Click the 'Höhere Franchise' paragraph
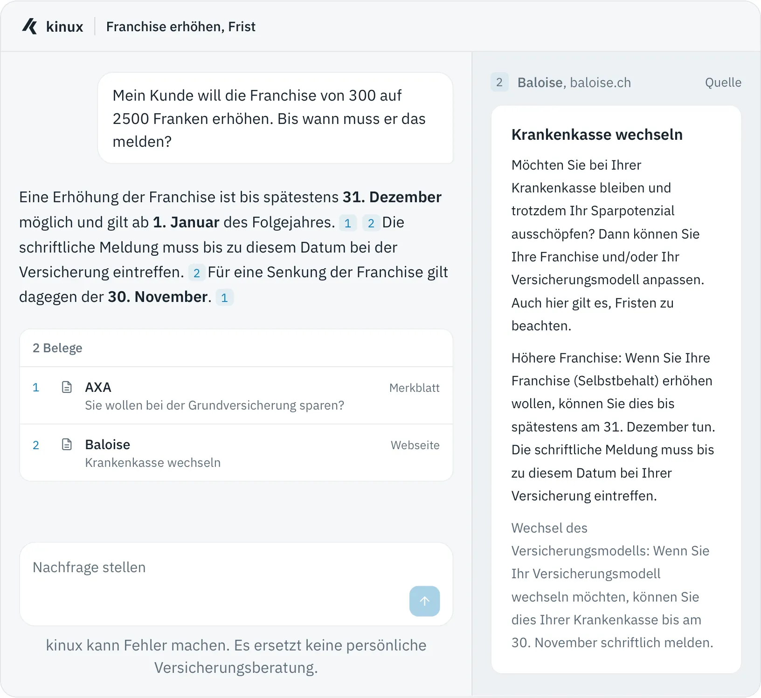The image size is (761, 698). (613, 427)
